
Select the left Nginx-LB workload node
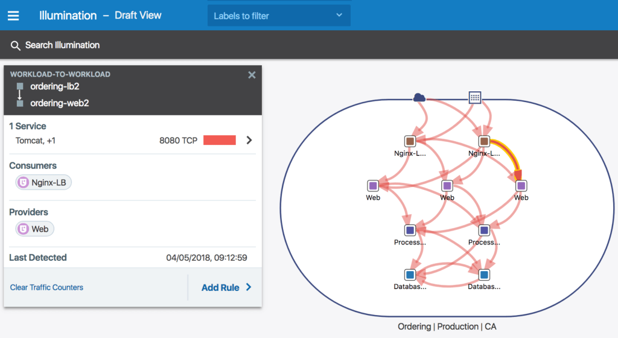410,141
